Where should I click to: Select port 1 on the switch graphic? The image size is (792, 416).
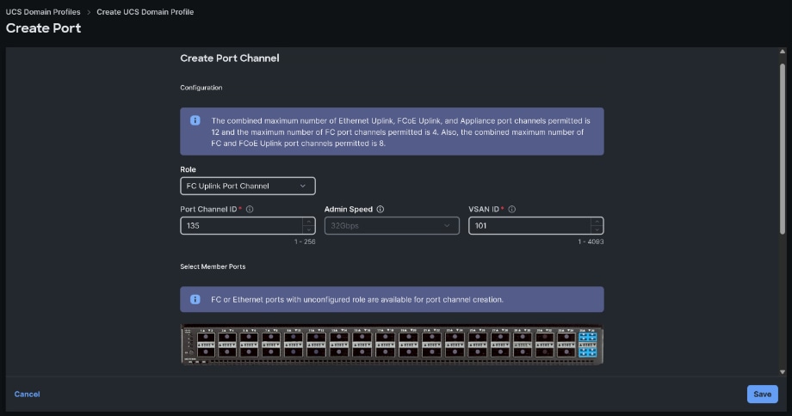(x=206, y=337)
